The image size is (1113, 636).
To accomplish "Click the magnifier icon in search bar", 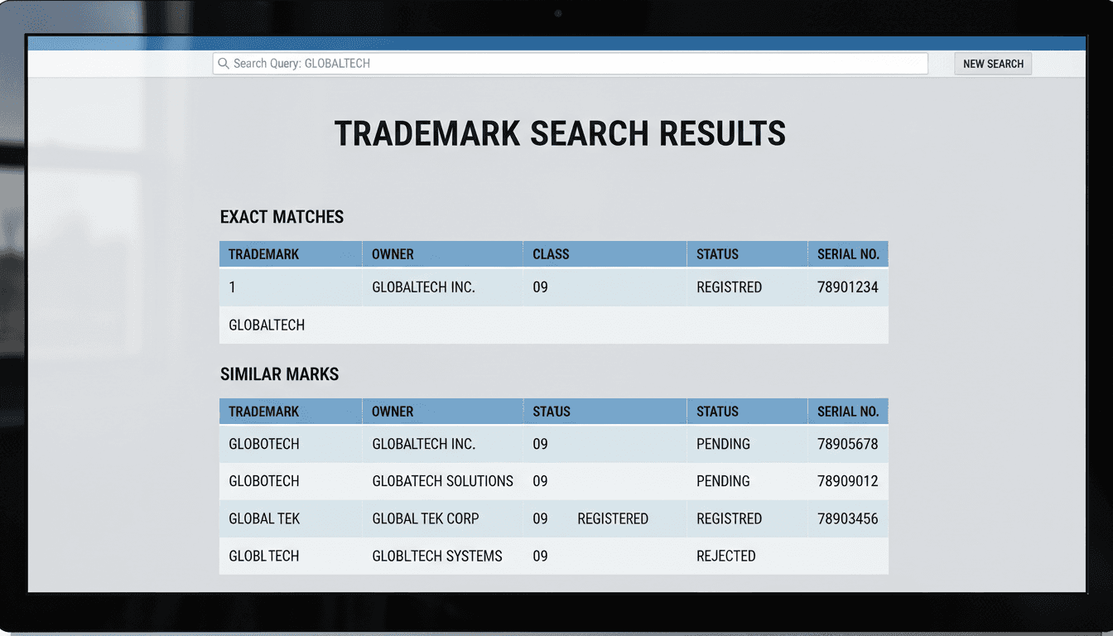I will (223, 64).
